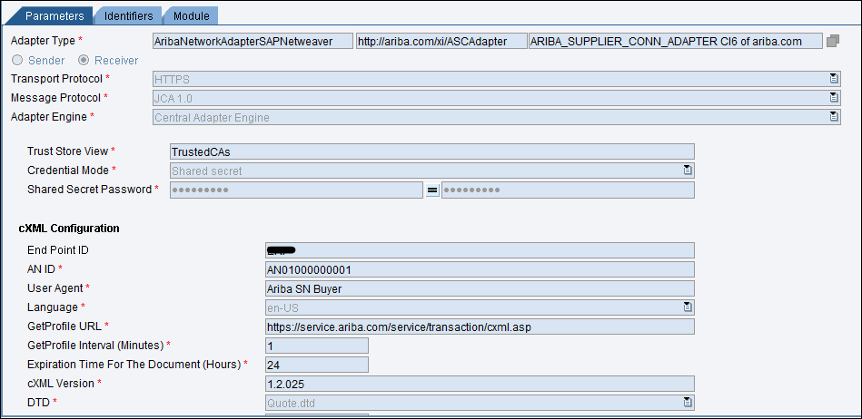Click the Message Protocol label

pyautogui.click(x=56, y=97)
